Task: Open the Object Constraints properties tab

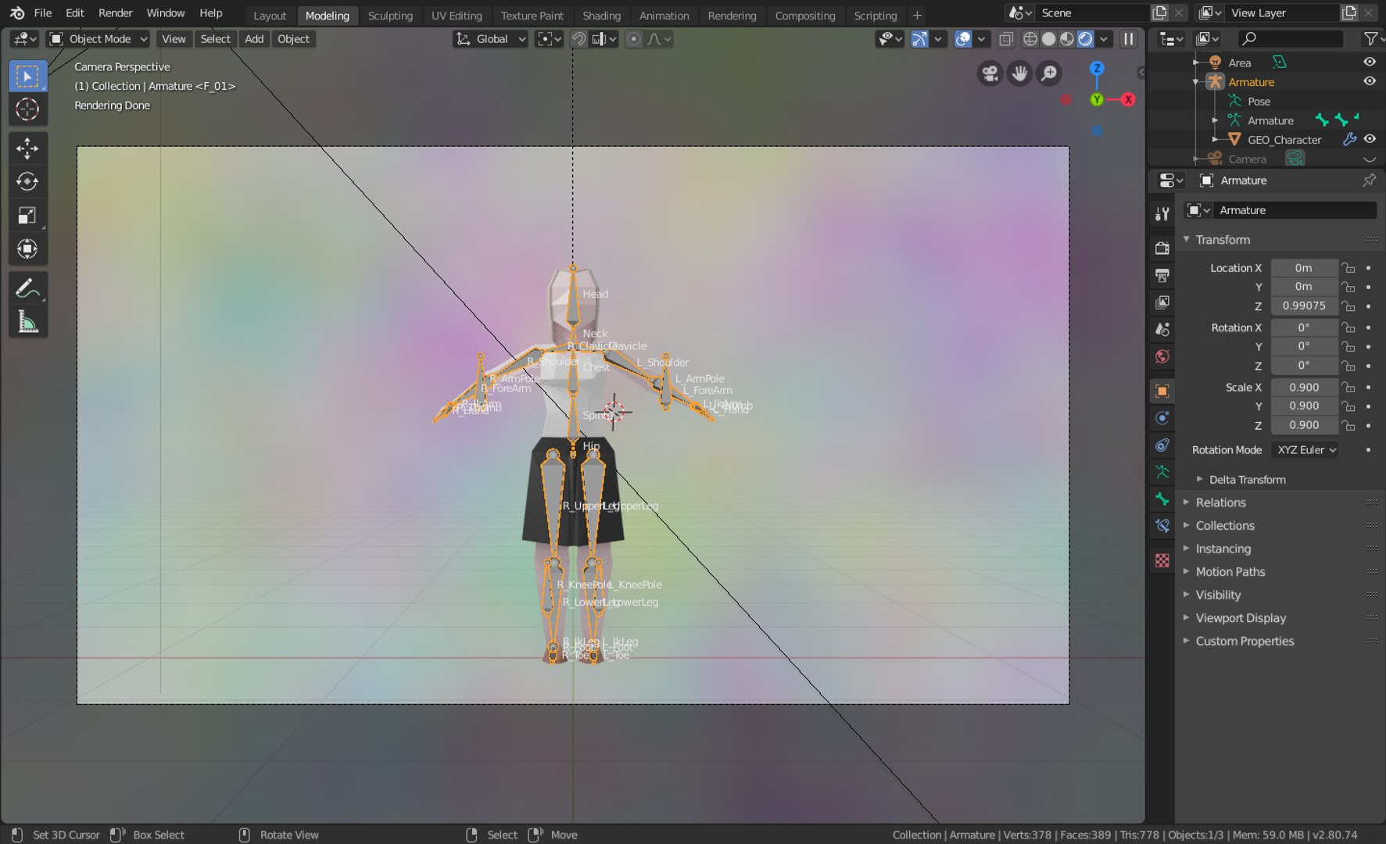Action: pos(1162,445)
